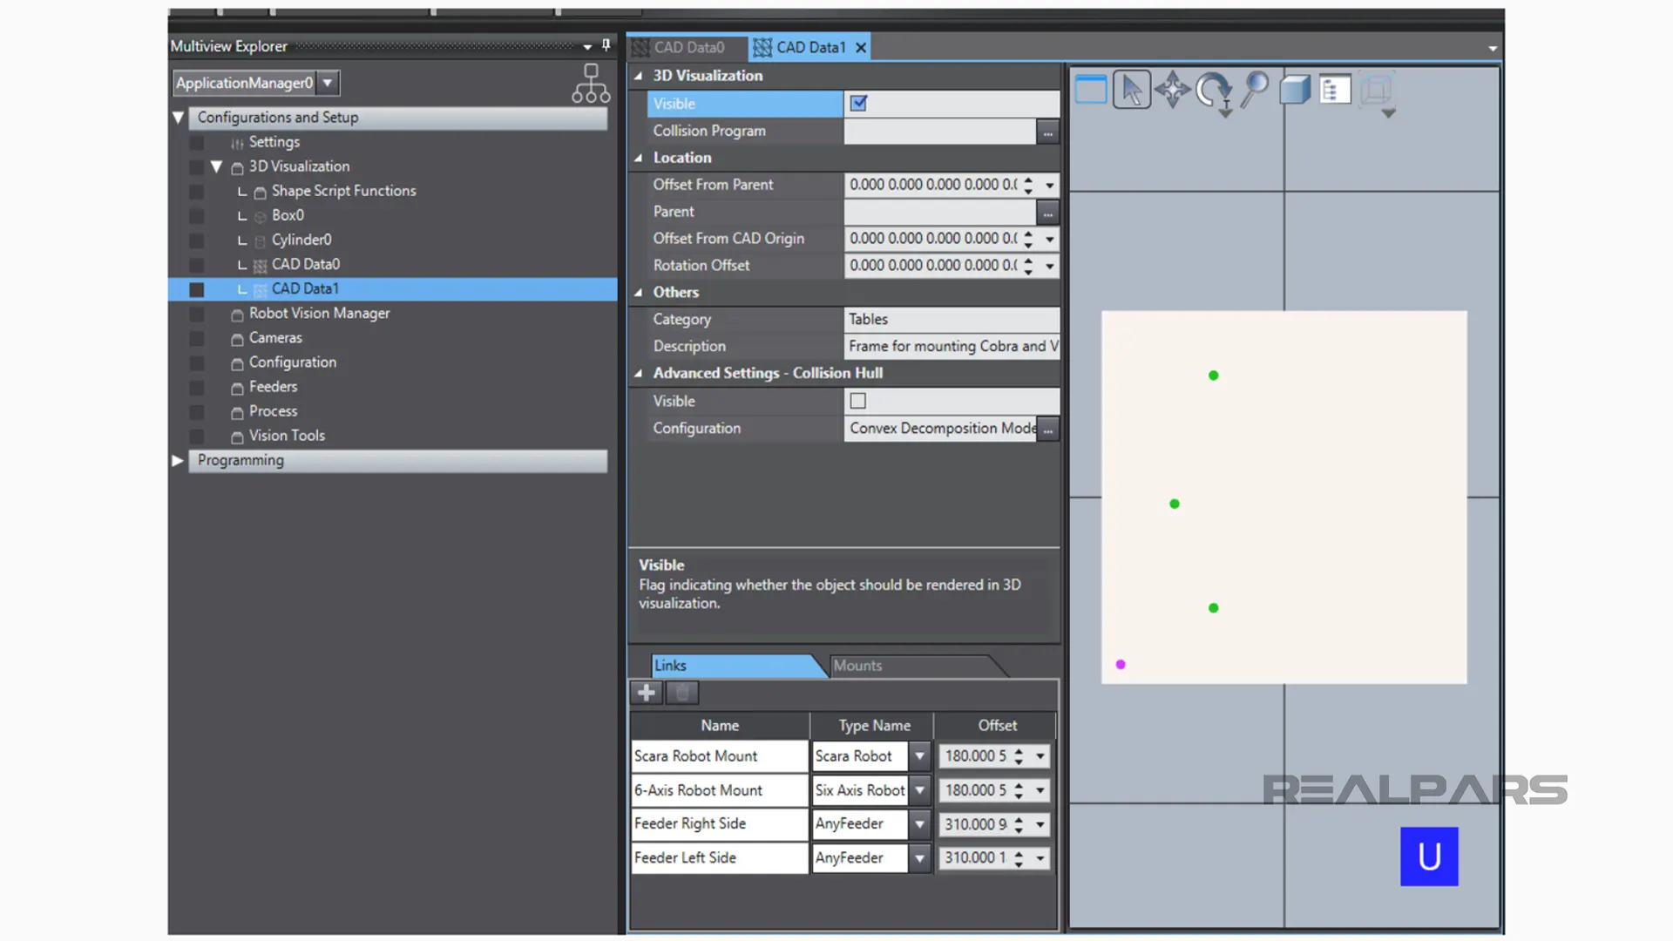Add a new link with plus button

pos(646,693)
